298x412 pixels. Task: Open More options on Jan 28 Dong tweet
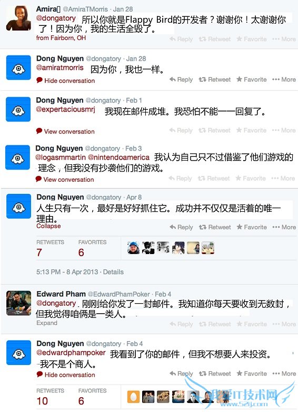[x=284, y=79]
